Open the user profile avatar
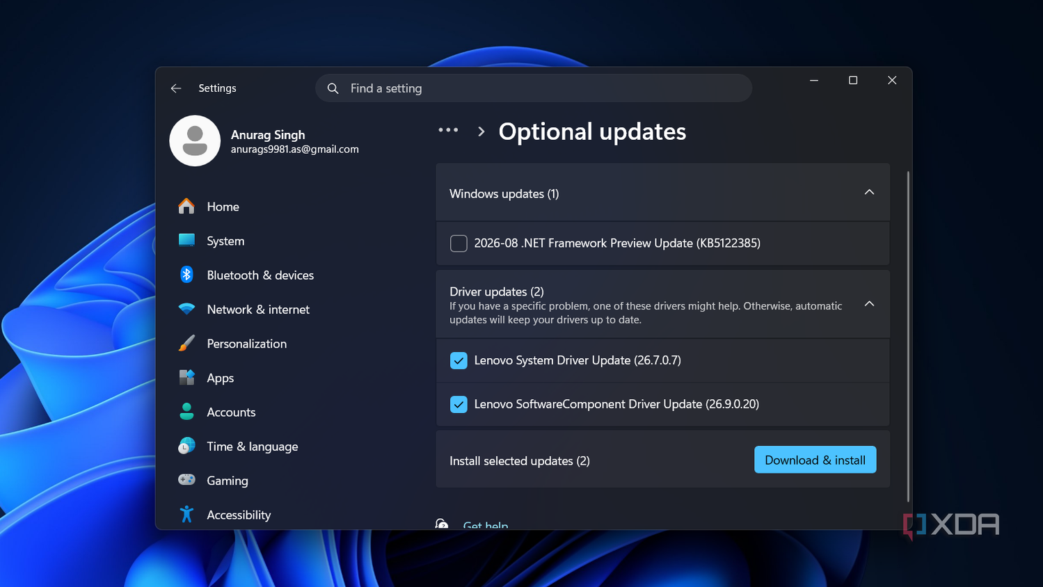 click(x=195, y=140)
